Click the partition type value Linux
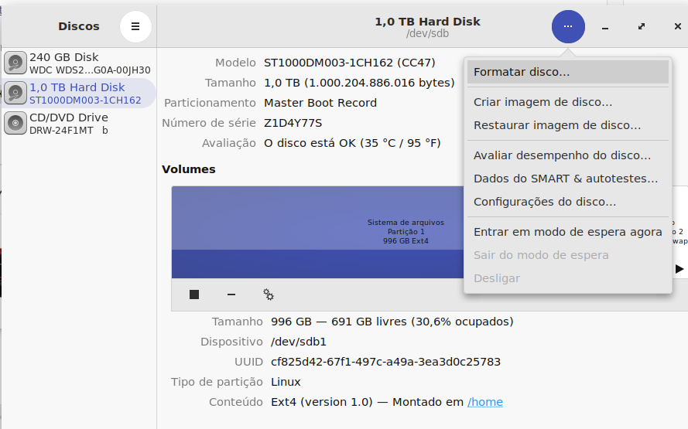This screenshot has height=429, width=688. click(x=286, y=382)
